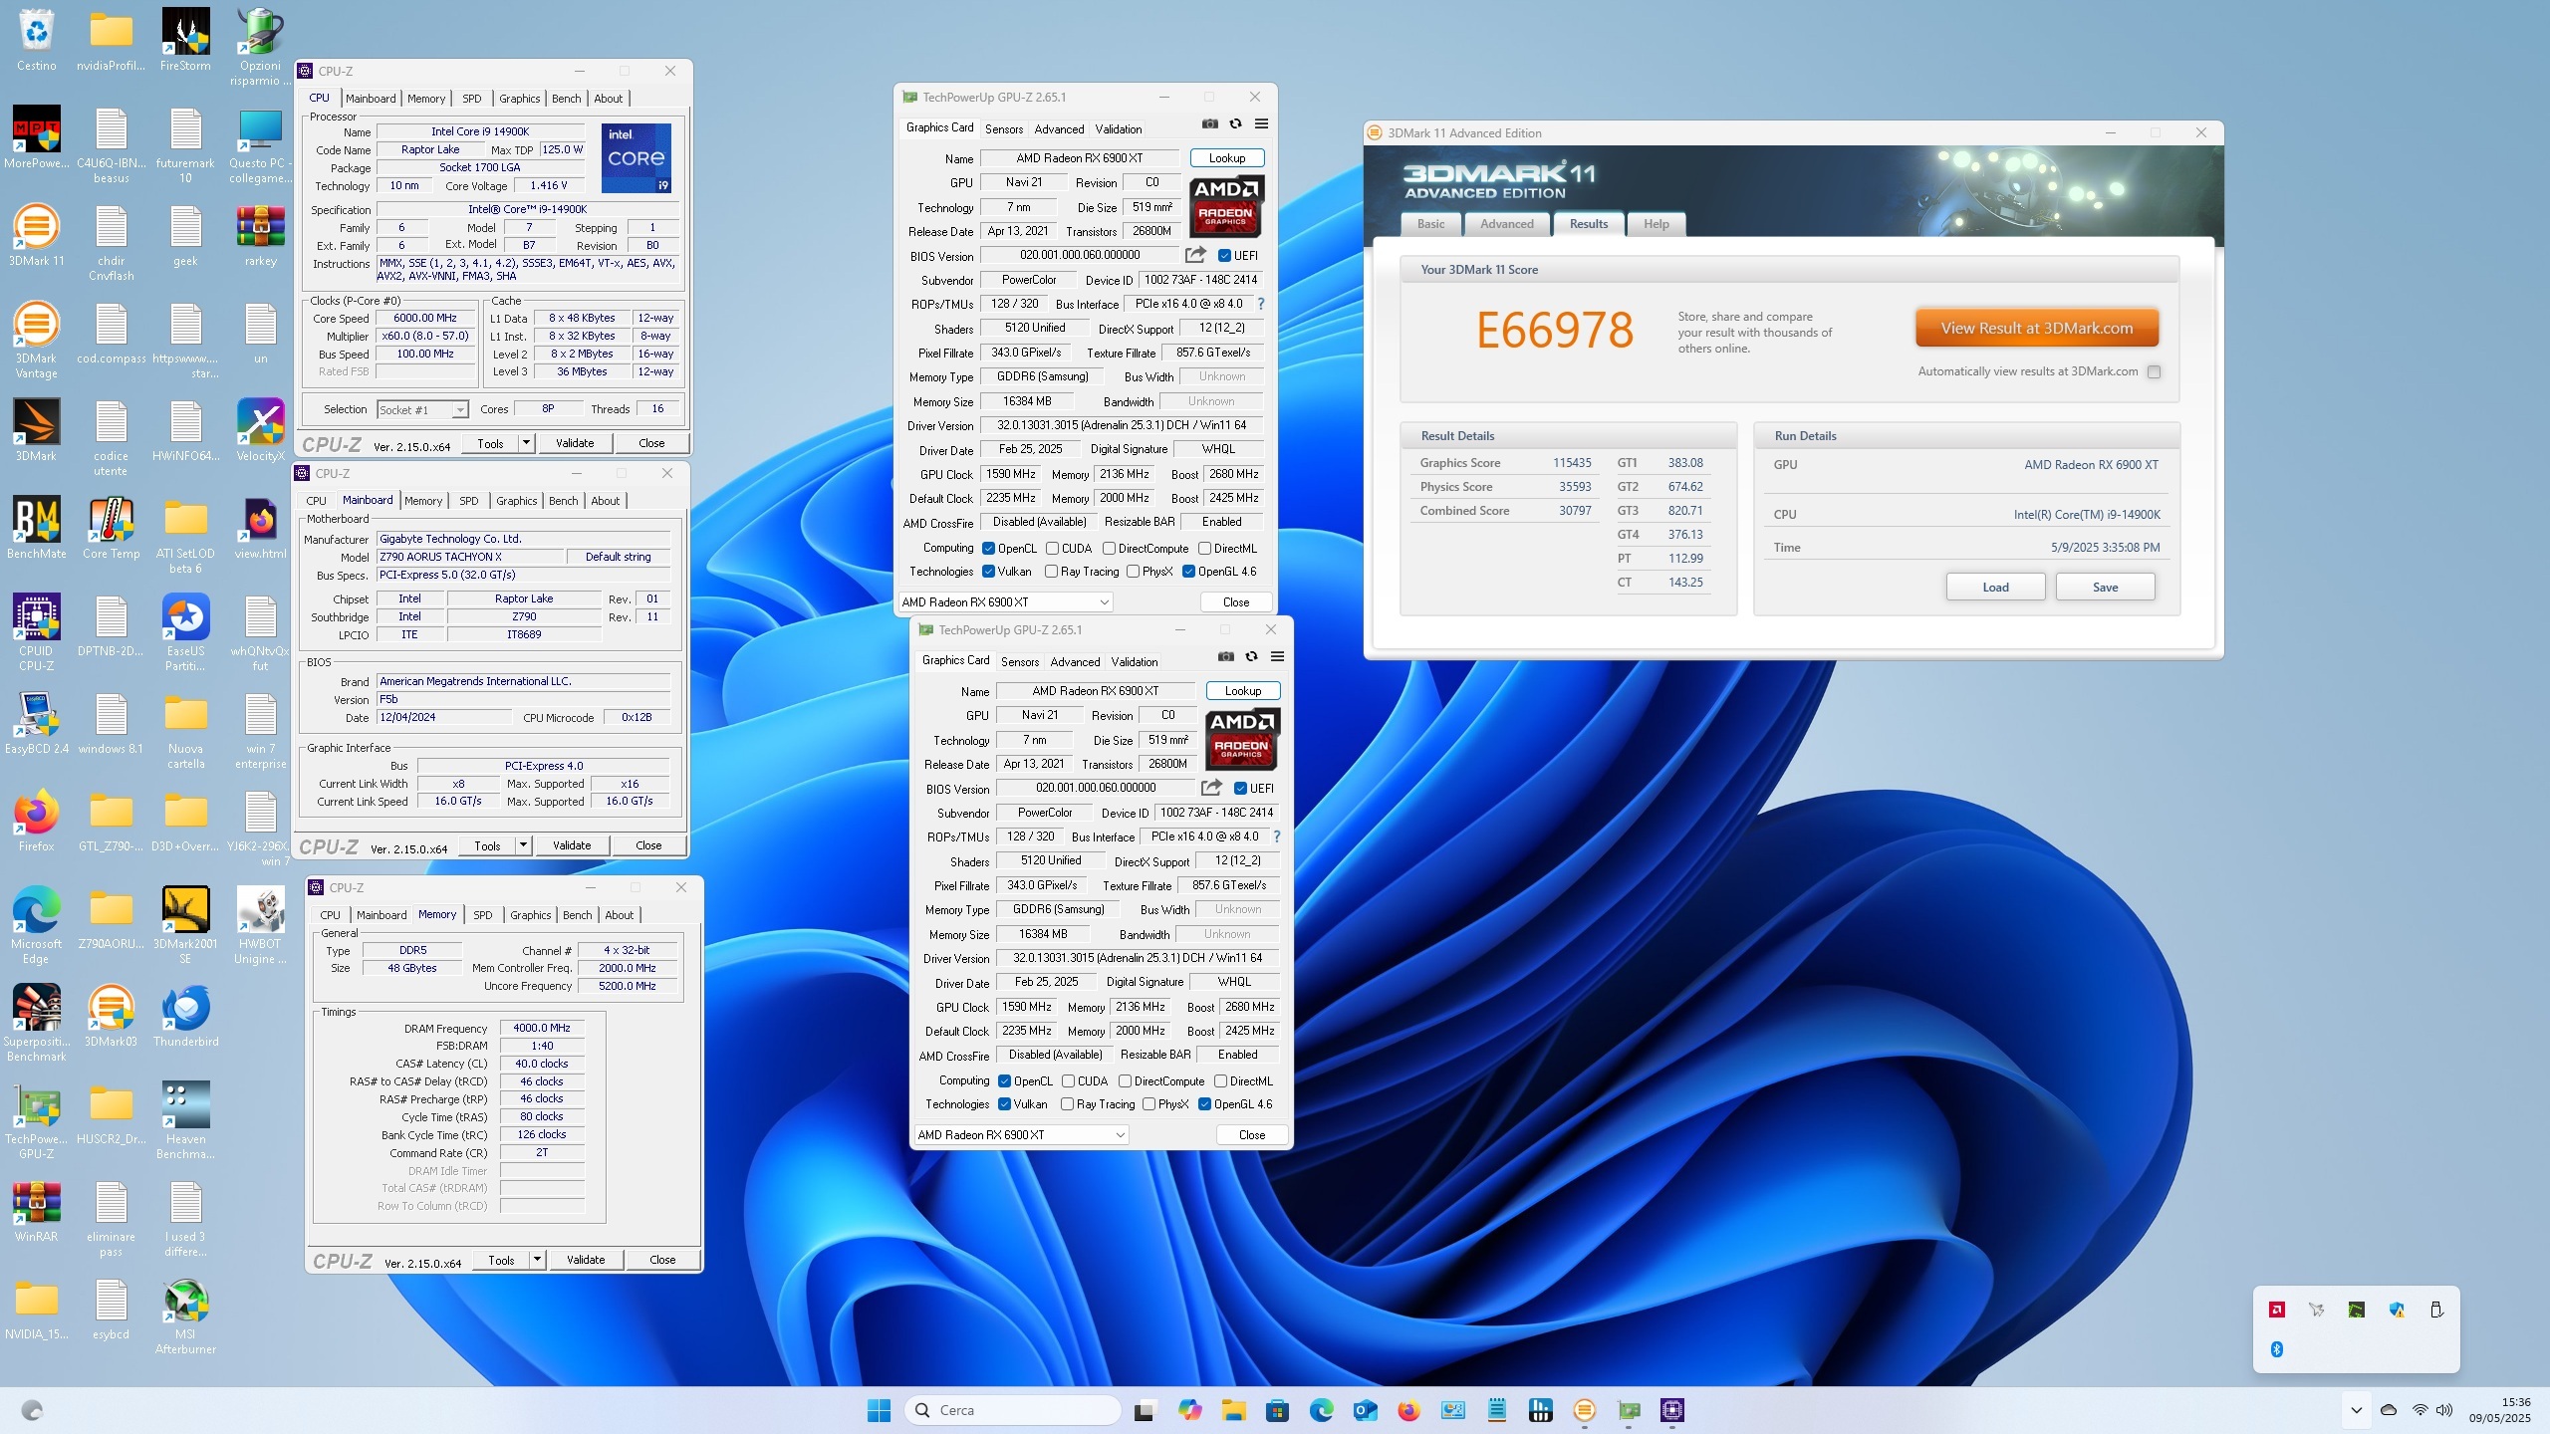The height and width of the screenshot is (1434, 2550).
Task: Open the MSI Afterburner desktop shortcut
Action: [185, 1314]
